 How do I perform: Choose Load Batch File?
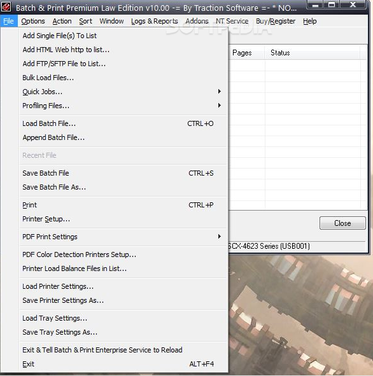click(x=123, y=123)
